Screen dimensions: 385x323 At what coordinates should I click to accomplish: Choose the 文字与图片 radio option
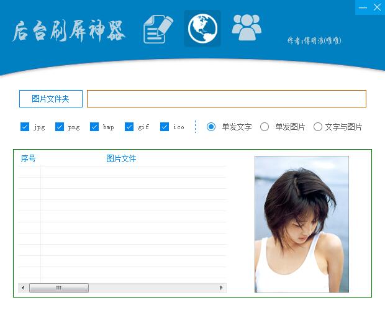tap(318, 127)
